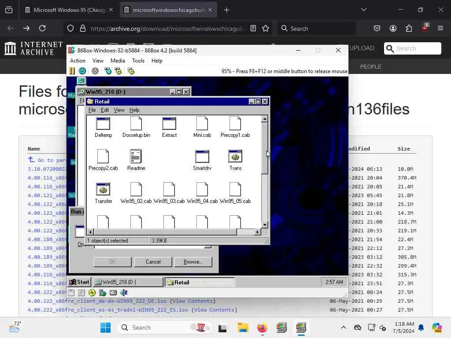Open the Edit menu in Retail window
Image resolution: width=451 pixels, height=338 pixels.
105,110
